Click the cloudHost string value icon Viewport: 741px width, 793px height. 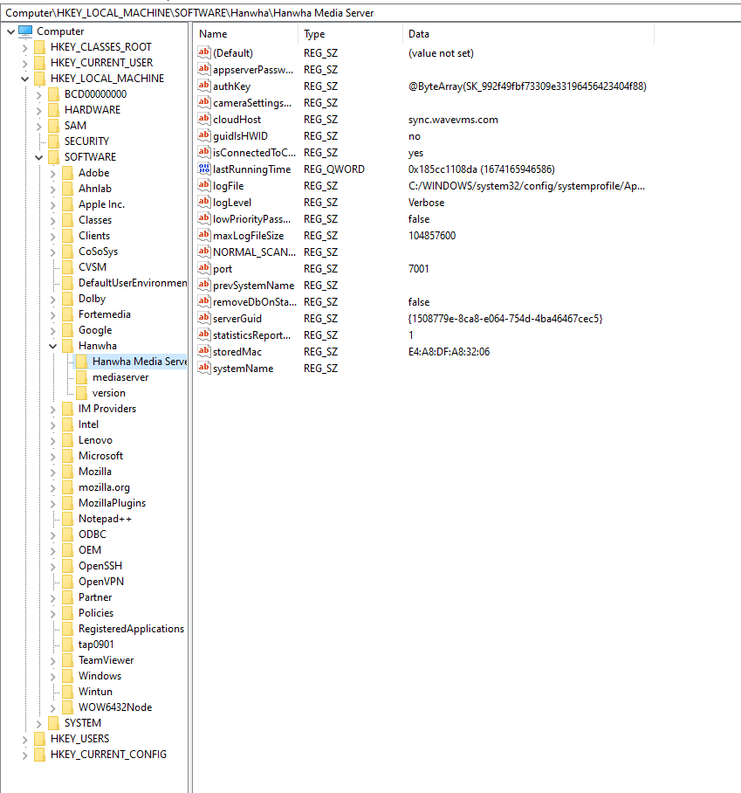coord(203,120)
